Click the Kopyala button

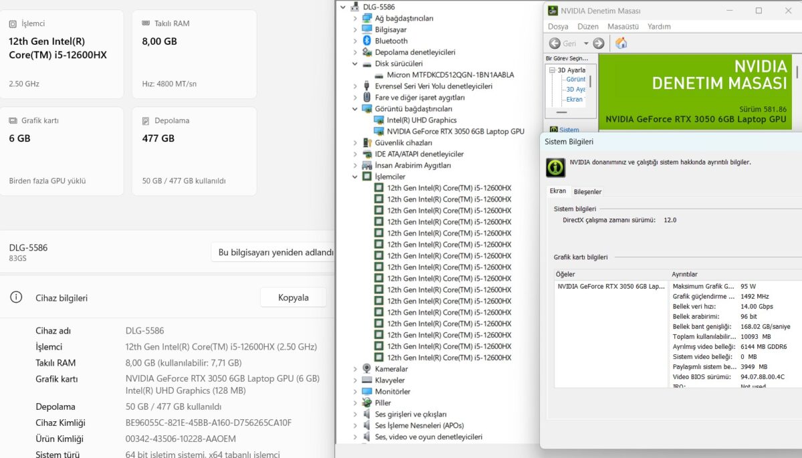(x=293, y=298)
